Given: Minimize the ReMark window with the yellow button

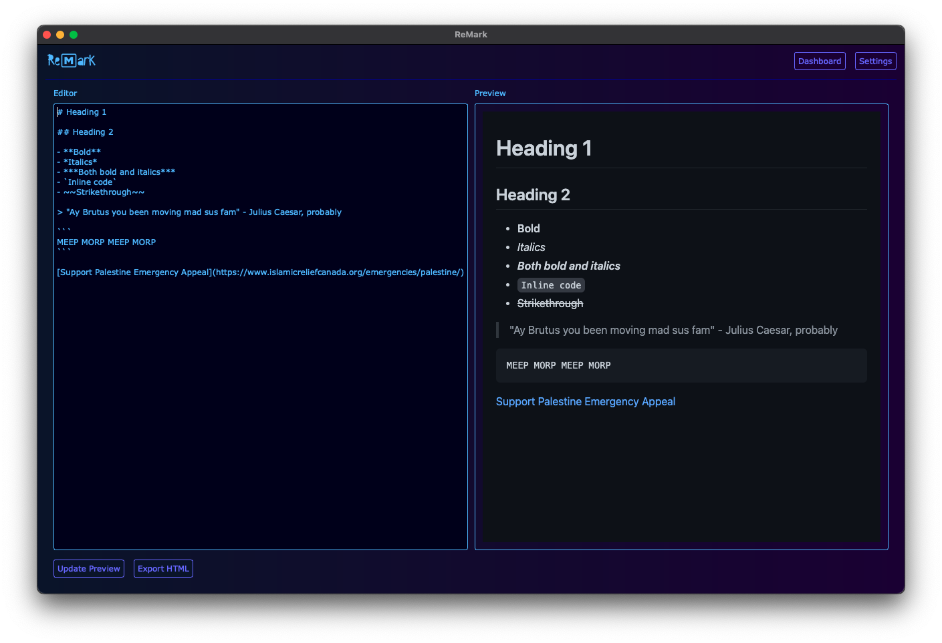Looking at the screenshot, I should (60, 35).
